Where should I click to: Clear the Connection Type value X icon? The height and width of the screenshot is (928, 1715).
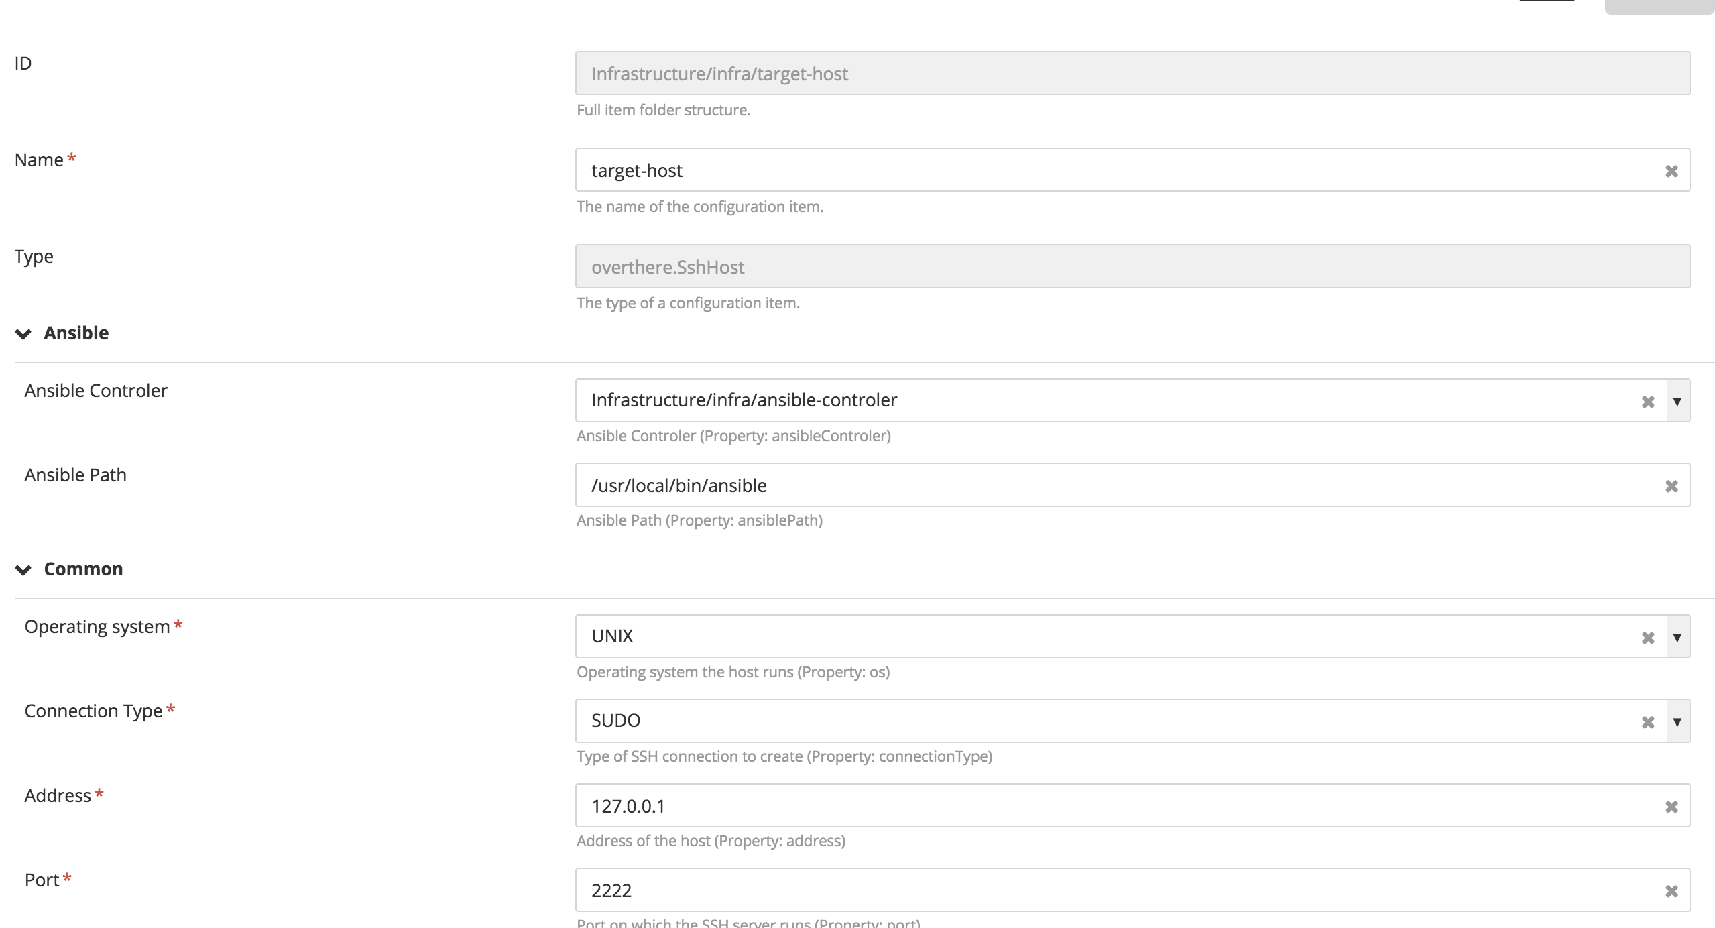point(1648,722)
